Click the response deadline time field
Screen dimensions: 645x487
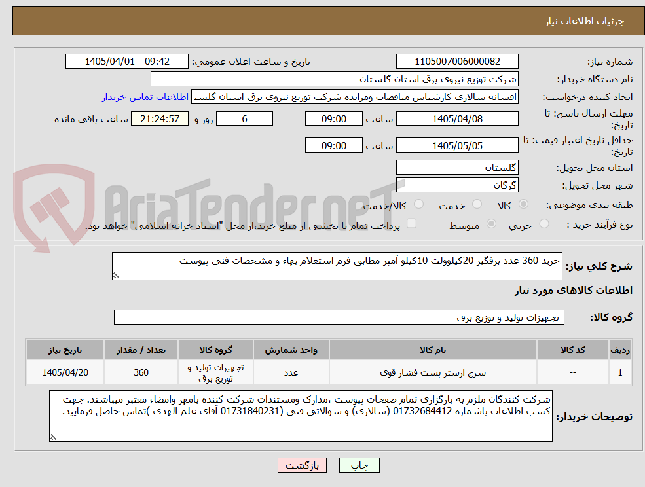[x=333, y=119]
